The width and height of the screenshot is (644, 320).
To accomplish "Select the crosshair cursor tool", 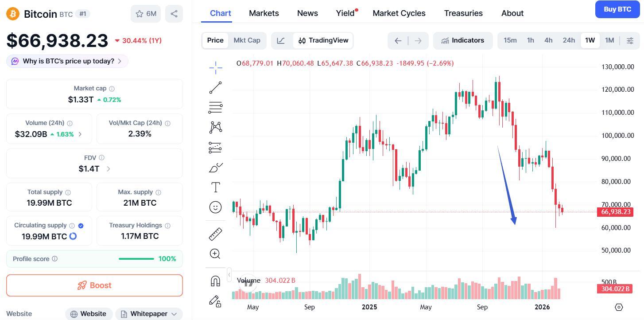I will 215,67.
